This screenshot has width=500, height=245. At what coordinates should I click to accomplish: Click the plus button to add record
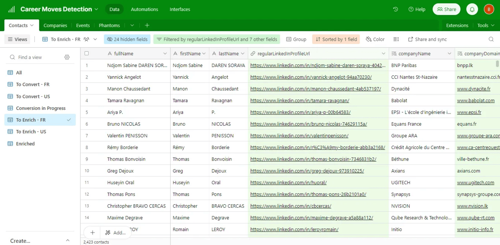[x=92, y=233]
